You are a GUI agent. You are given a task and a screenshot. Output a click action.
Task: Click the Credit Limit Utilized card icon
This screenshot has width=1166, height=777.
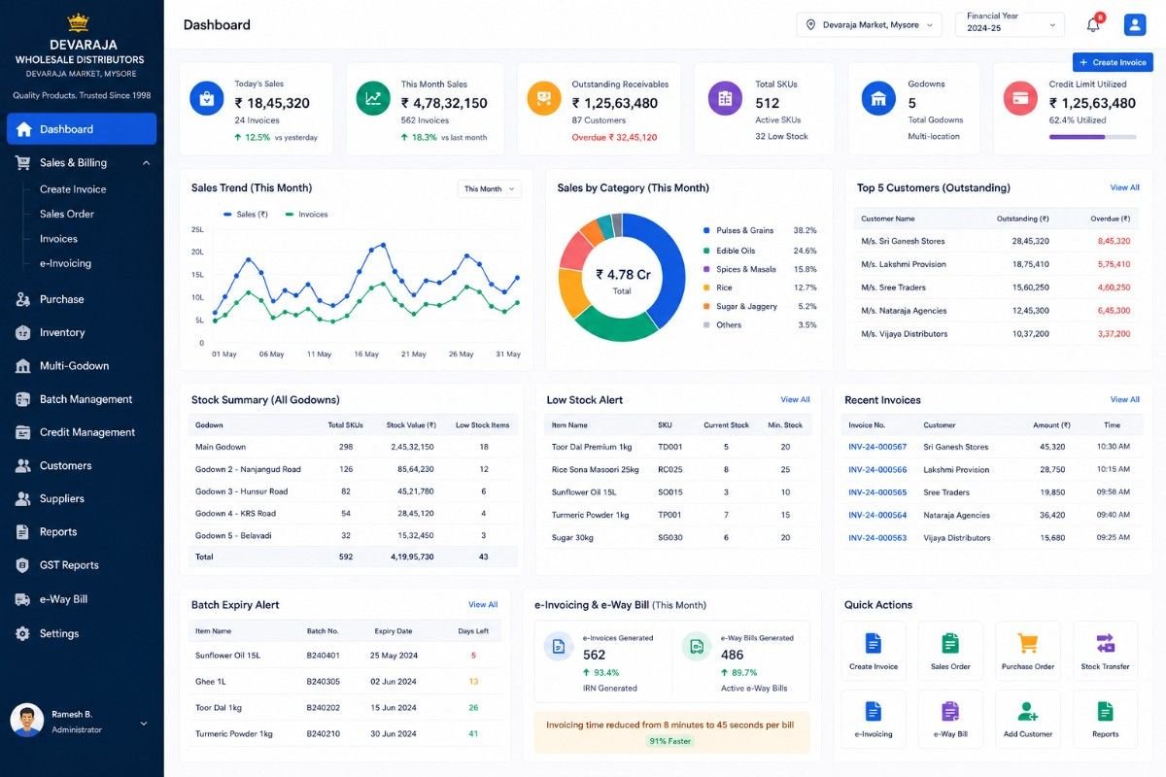point(1020,98)
